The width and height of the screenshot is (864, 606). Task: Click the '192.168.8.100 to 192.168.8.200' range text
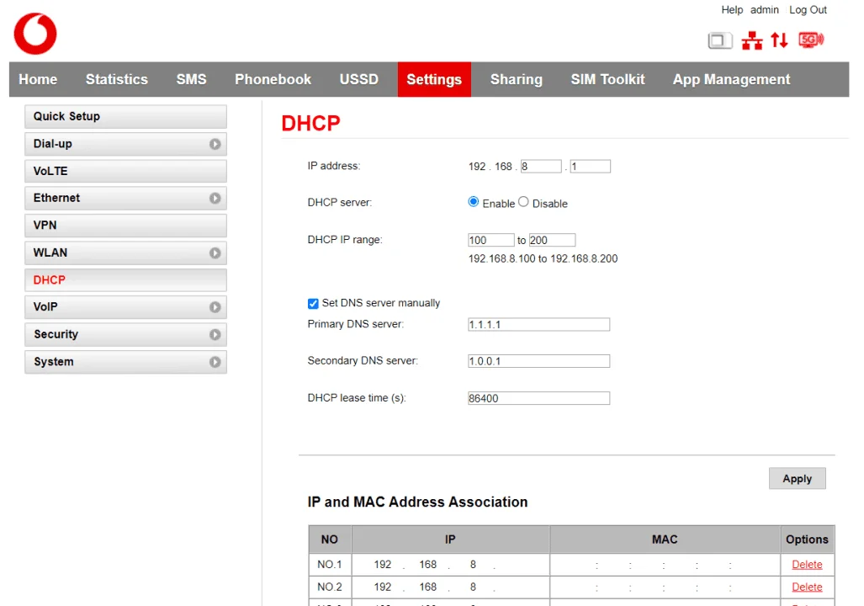click(543, 258)
